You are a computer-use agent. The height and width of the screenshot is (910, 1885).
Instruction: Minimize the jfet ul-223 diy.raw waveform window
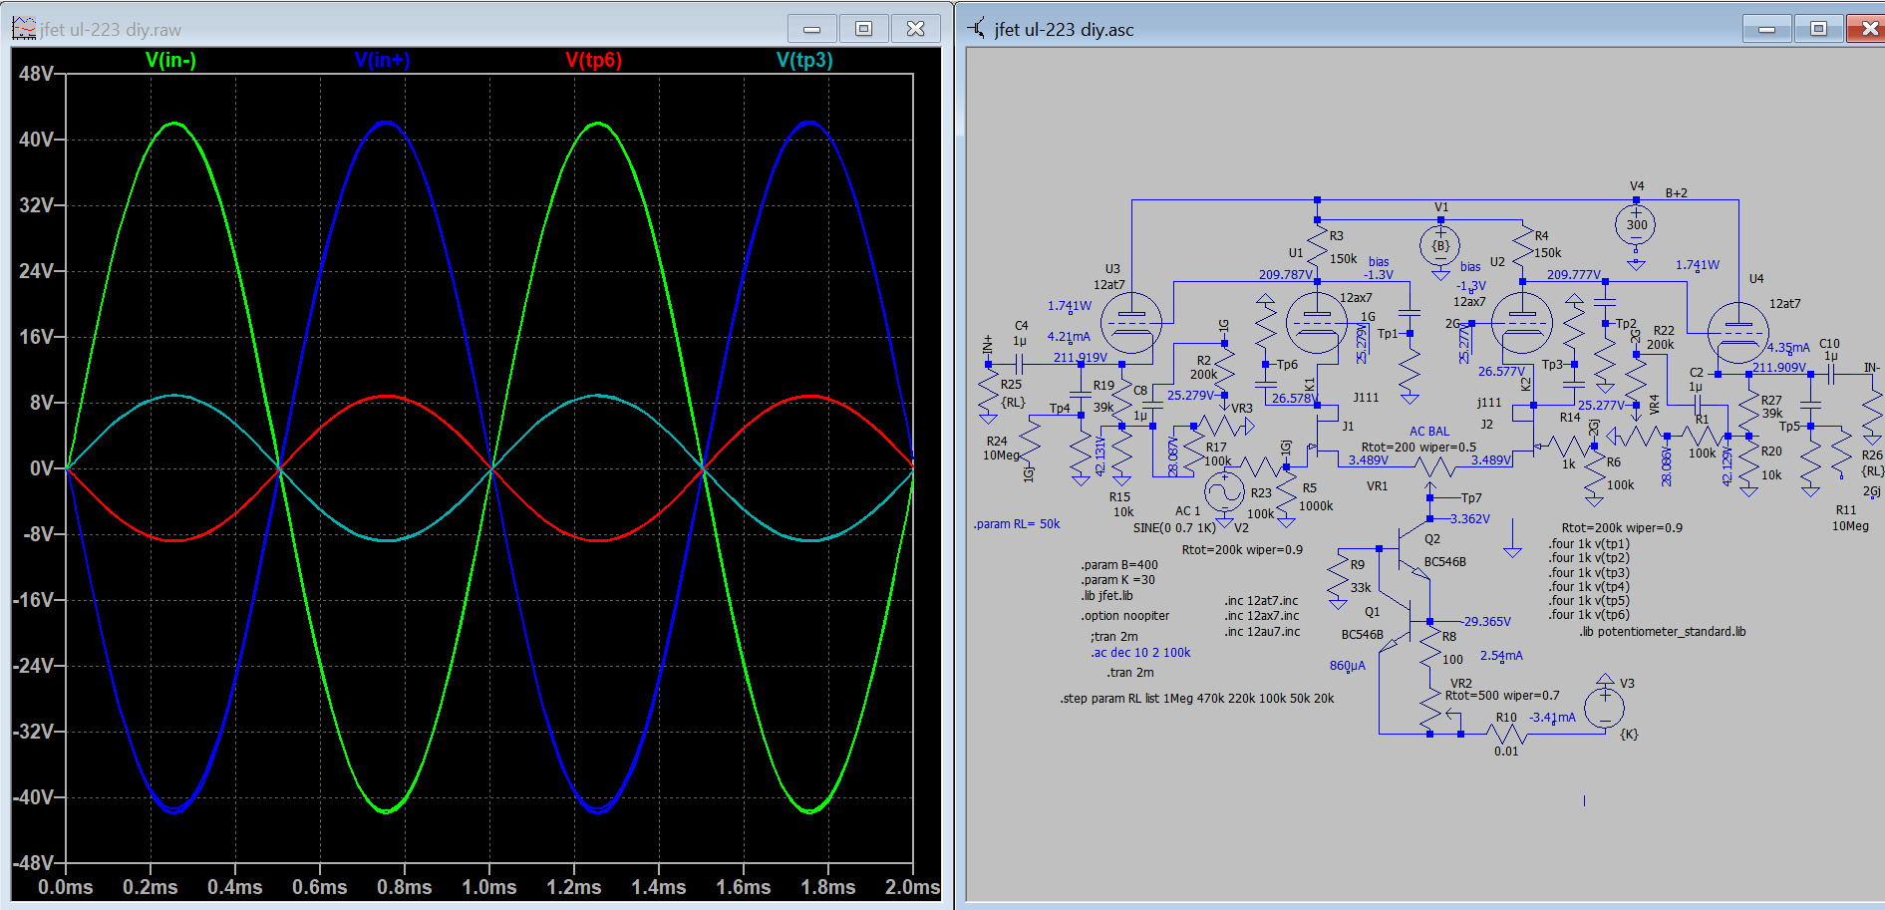[812, 29]
